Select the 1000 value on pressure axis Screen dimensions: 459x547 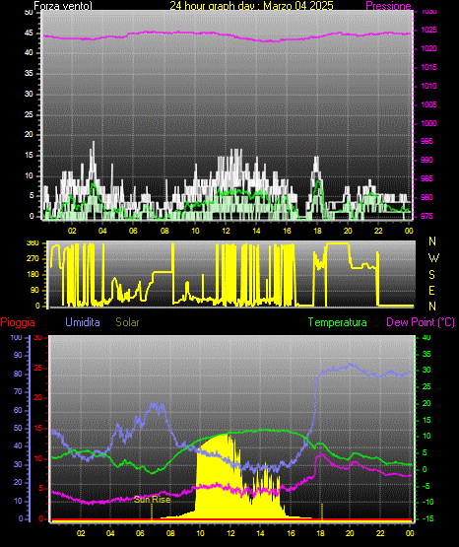pyautogui.click(x=428, y=123)
